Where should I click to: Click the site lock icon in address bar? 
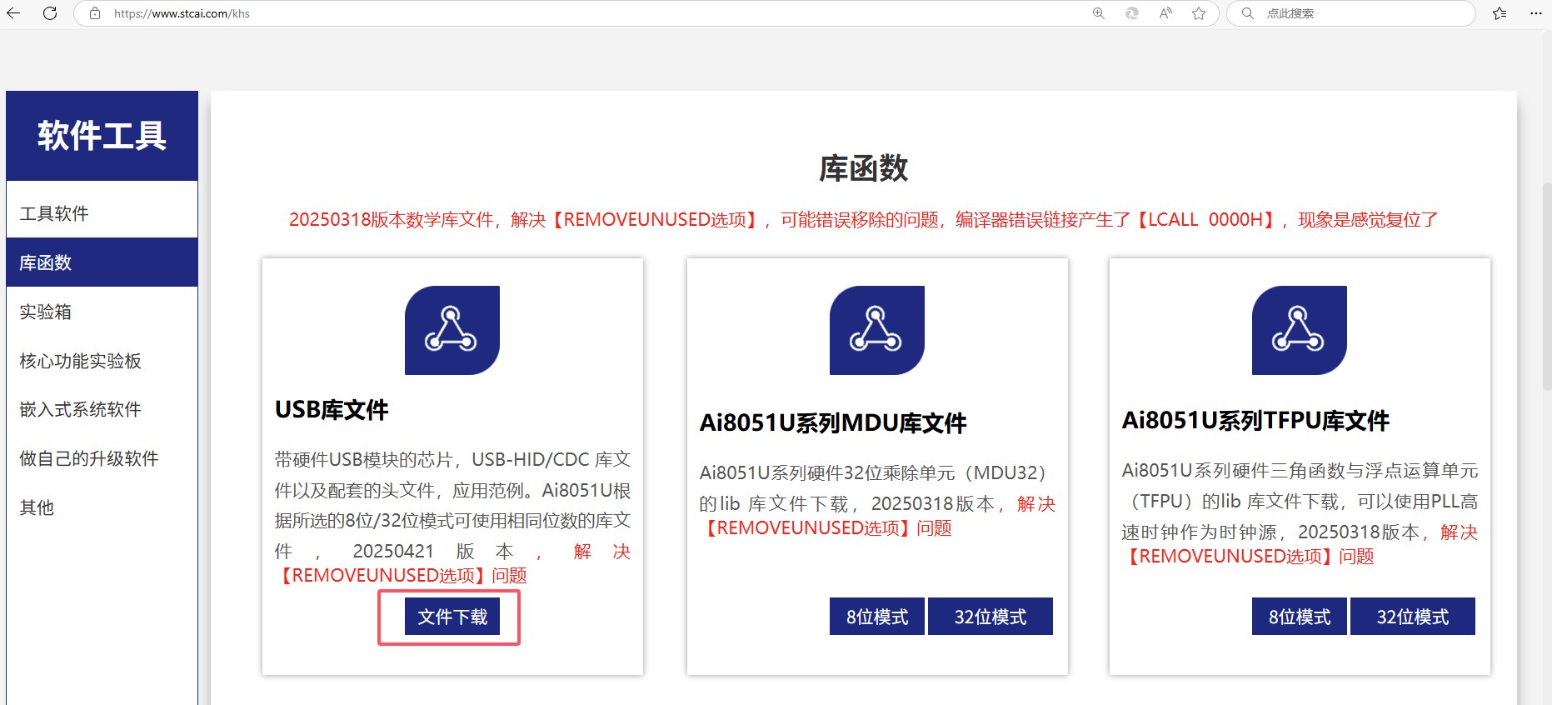pyautogui.click(x=95, y=13)
